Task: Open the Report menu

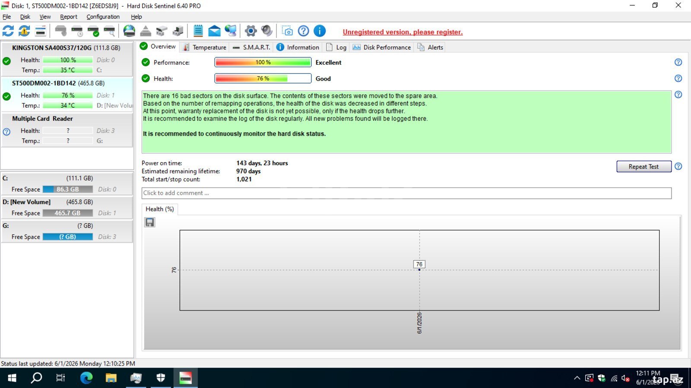Action: [69, 17]
